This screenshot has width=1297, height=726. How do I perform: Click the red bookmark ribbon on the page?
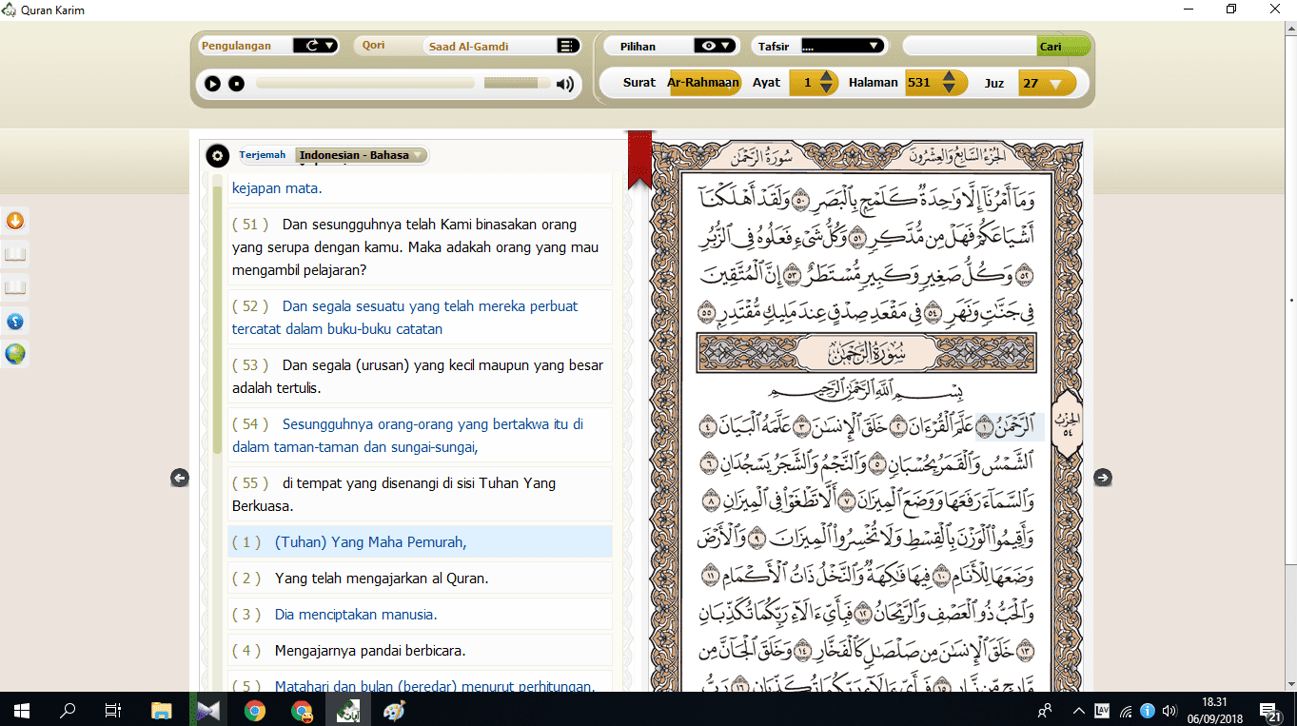coord(639,159)
